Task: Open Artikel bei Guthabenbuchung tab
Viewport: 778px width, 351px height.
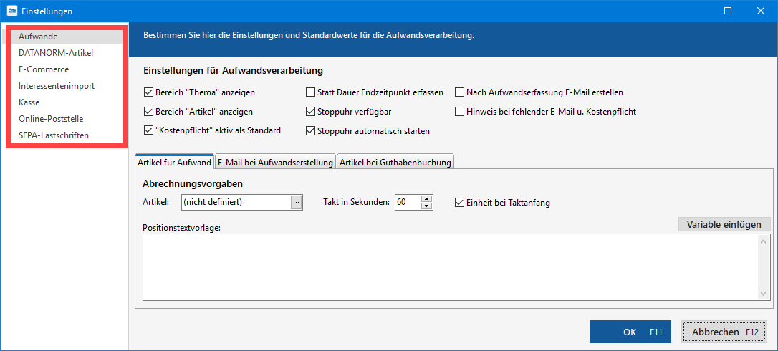Action: [x=395, y=163]
